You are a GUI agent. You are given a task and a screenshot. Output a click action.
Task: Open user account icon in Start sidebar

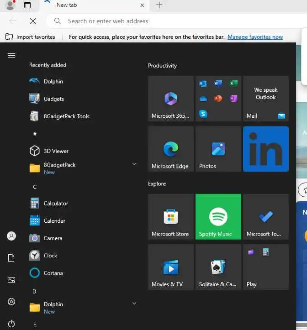11,236
